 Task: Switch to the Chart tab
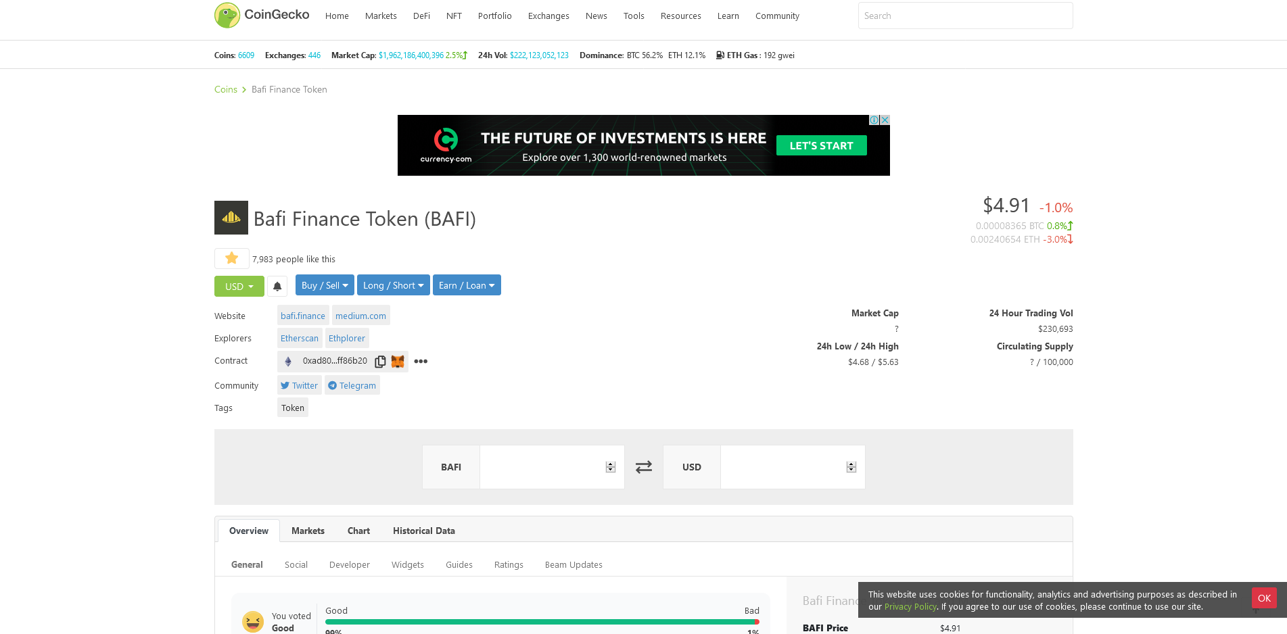coord(358,531)
